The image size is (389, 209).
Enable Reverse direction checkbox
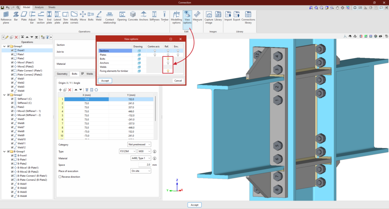coord(60,177)
